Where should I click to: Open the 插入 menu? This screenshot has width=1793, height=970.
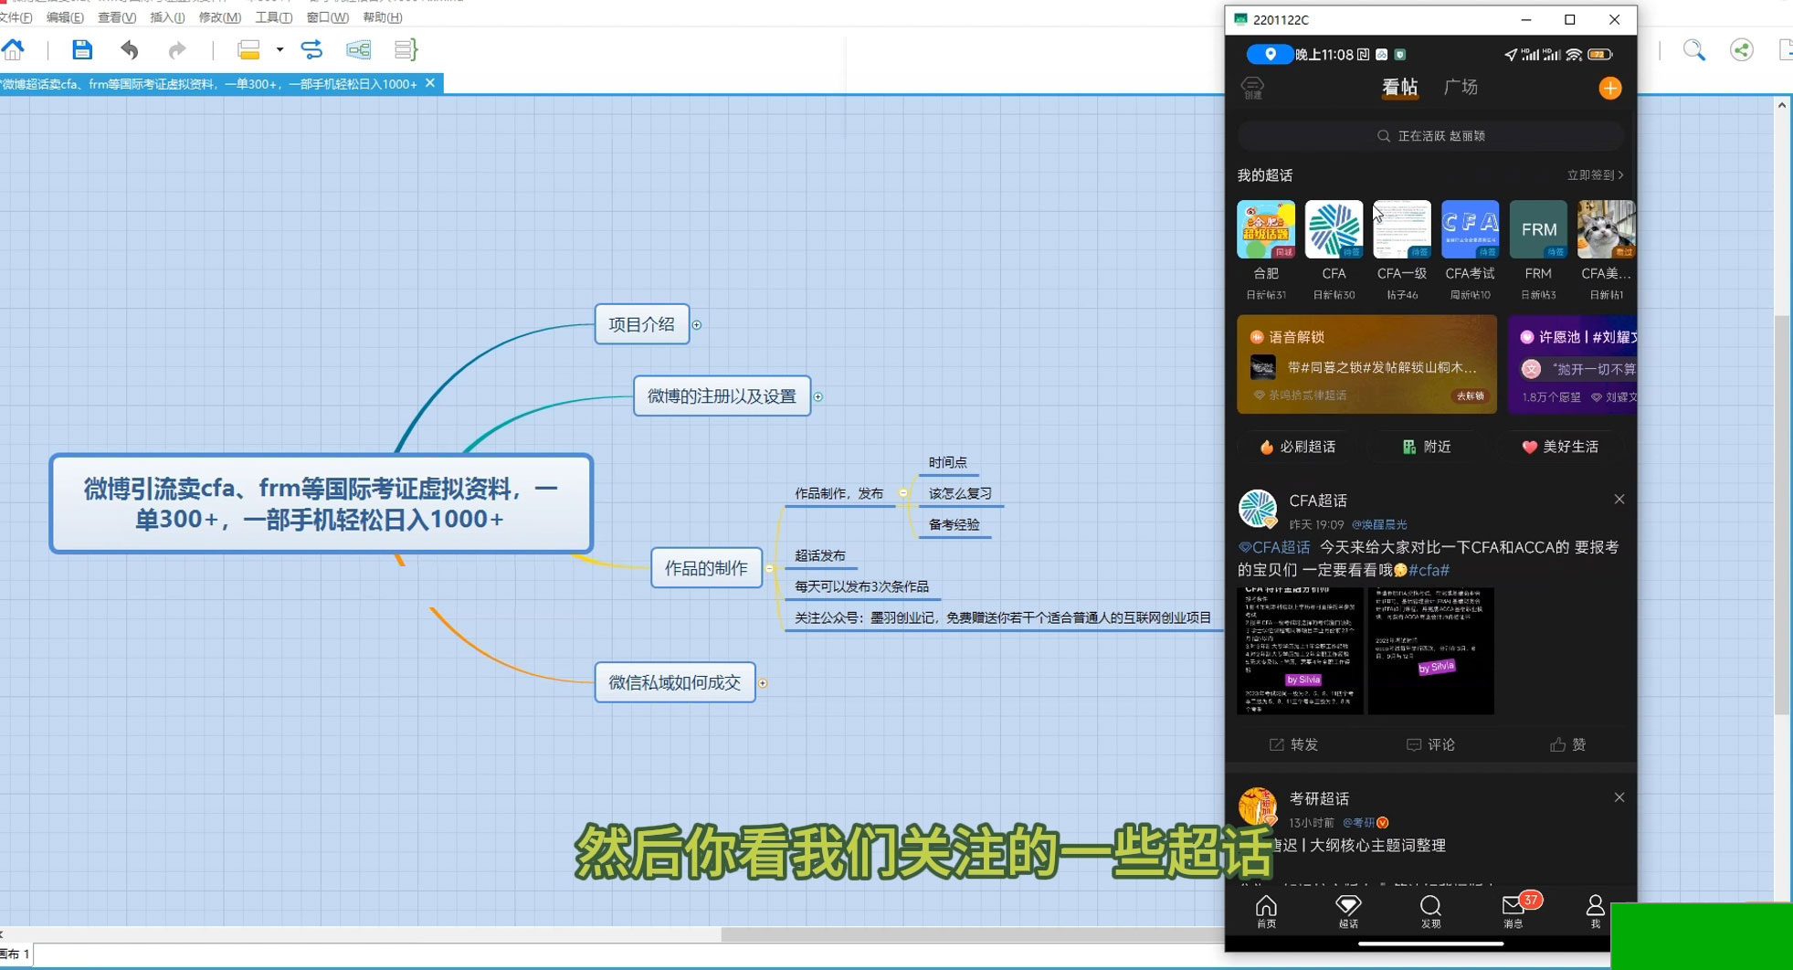(167, 17)
